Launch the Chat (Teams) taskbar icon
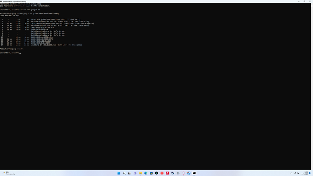Screen dimensions: 313x176 point(135,173)
